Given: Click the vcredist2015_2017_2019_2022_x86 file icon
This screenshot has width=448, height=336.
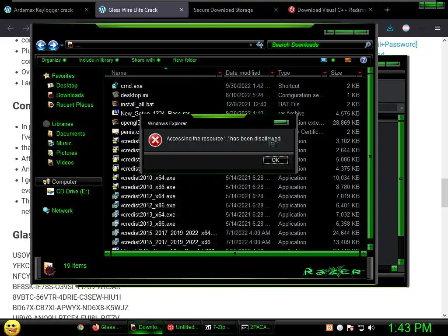Looking at the screenshot, I should (115, 241).
